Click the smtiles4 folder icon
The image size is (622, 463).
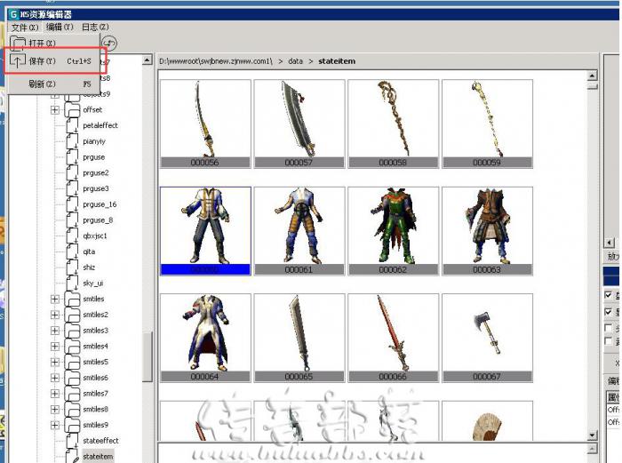(x=72, y=347)
